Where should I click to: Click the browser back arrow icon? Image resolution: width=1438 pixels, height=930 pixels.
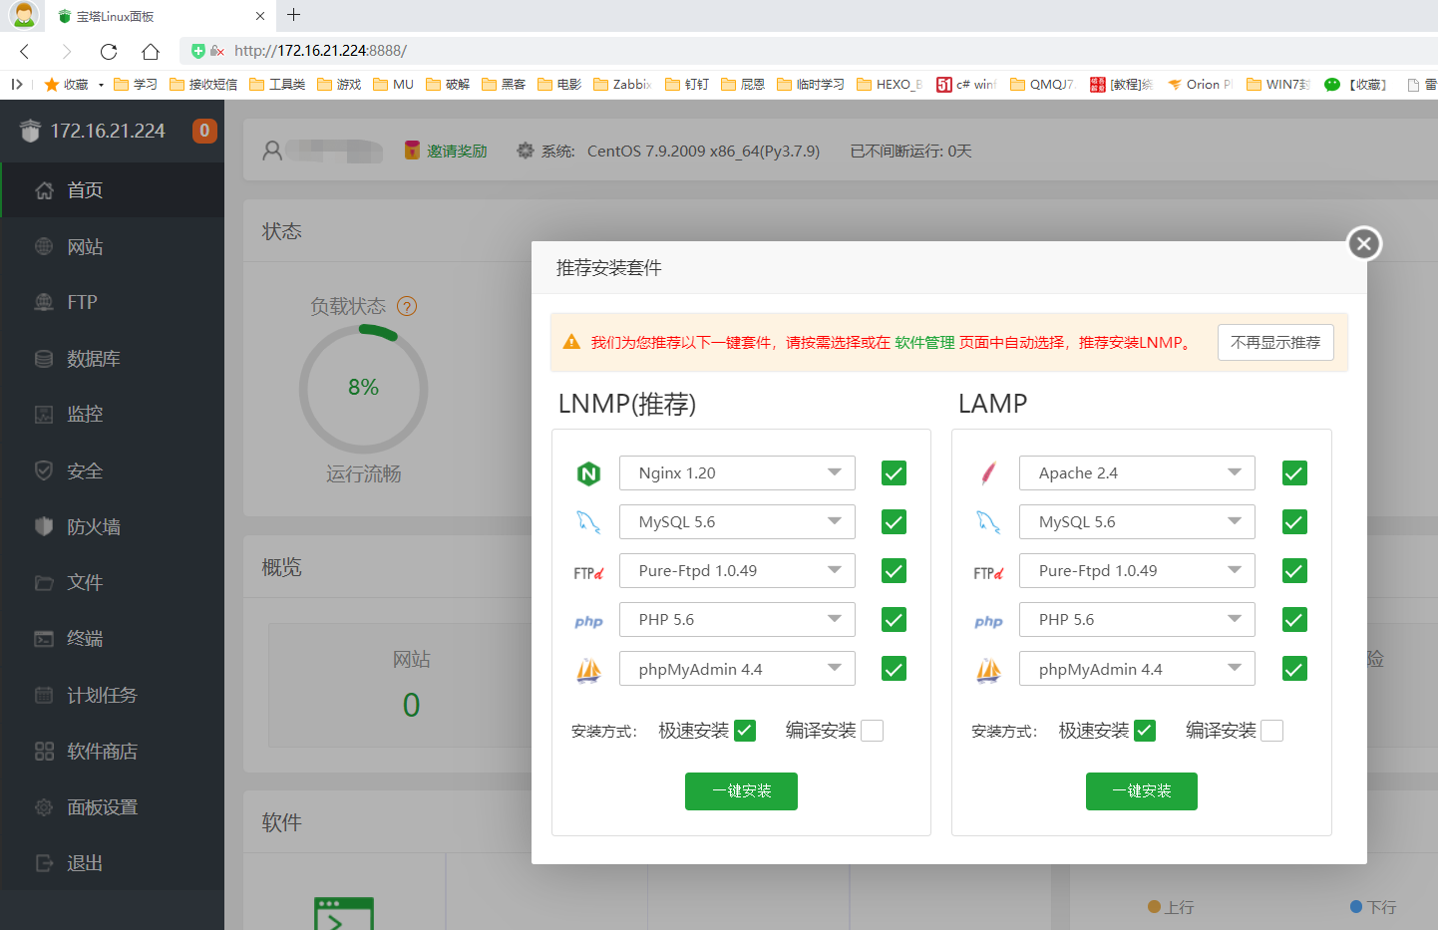(x=25, y=51)
